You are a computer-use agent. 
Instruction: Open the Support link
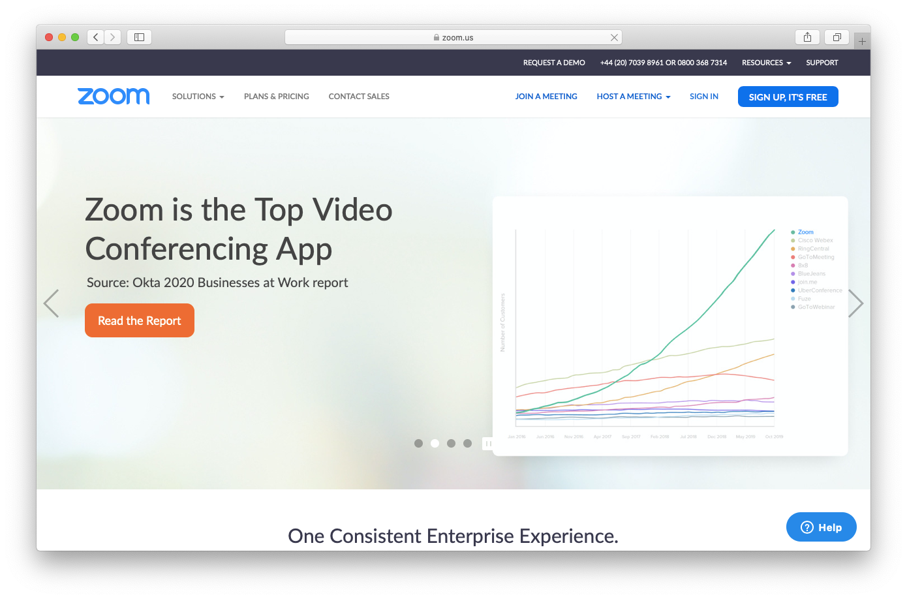pos(822,63)
